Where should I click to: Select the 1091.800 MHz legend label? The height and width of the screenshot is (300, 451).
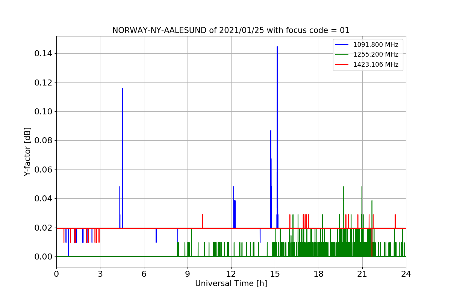point(376,45)
